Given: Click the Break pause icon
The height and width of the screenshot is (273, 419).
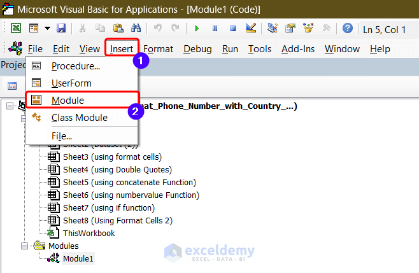Looking at the screenshot, I should click(x=215, y=28).
